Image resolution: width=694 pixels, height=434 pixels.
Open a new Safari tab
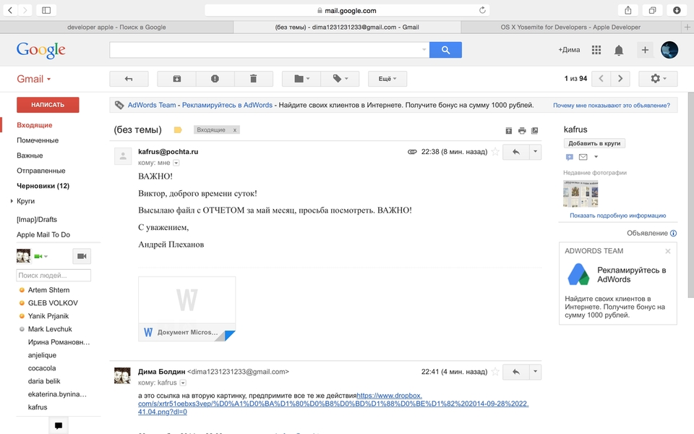click(x=687, y=27)
